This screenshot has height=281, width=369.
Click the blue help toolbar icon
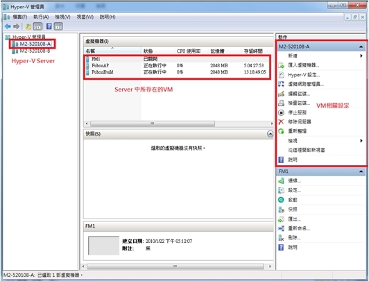pos(49,26)
